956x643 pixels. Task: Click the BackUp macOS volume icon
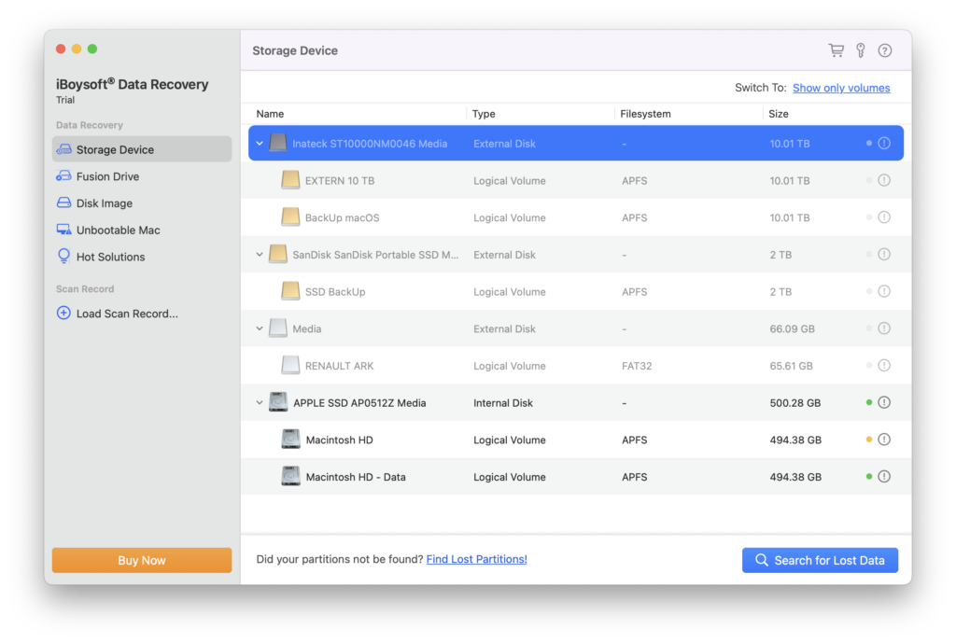291,217
